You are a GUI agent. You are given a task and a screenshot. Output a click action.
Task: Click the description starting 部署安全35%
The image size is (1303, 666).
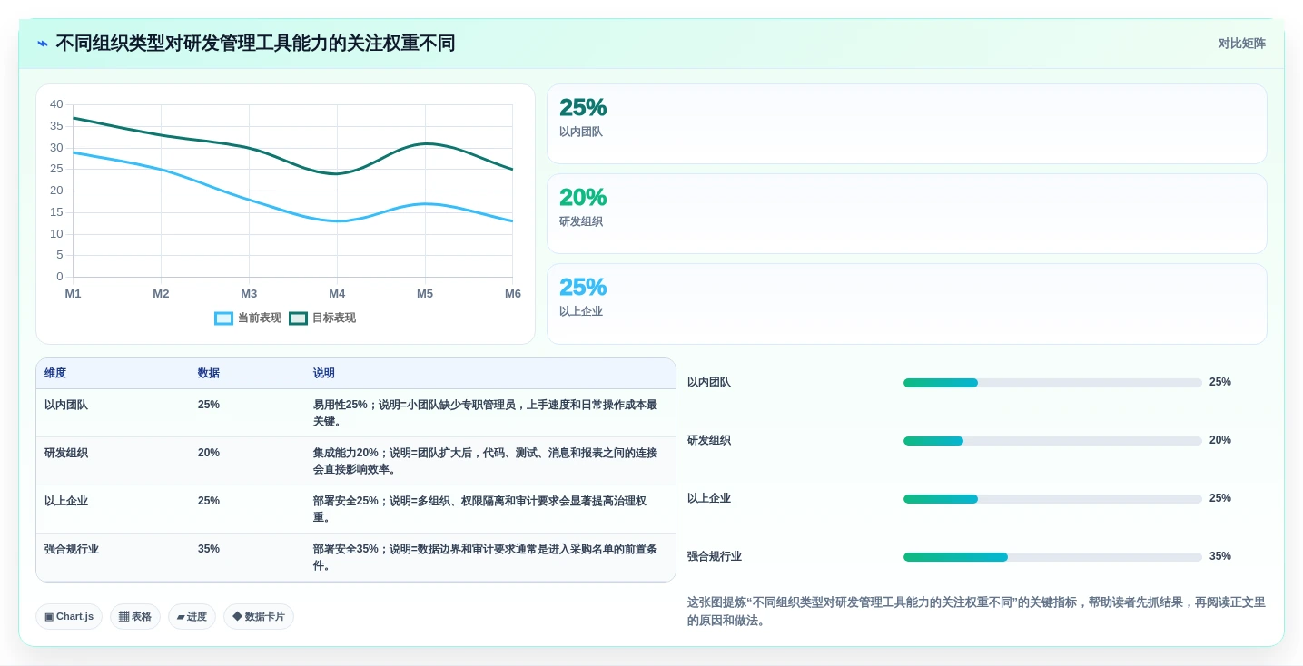click(486, 558)
